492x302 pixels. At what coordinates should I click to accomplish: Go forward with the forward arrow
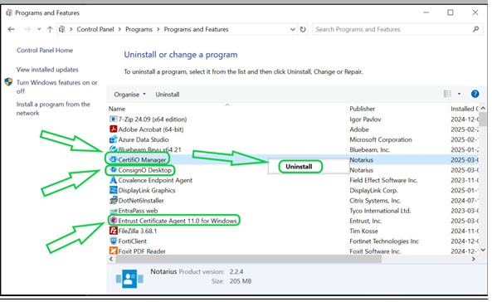(27, 30)
